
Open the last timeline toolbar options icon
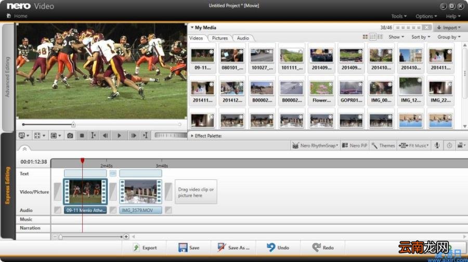(461, 146)
